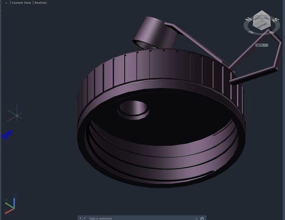The image size is (285, 220).
Task: Expand the command line history arrow
Action: pos(197,218)
